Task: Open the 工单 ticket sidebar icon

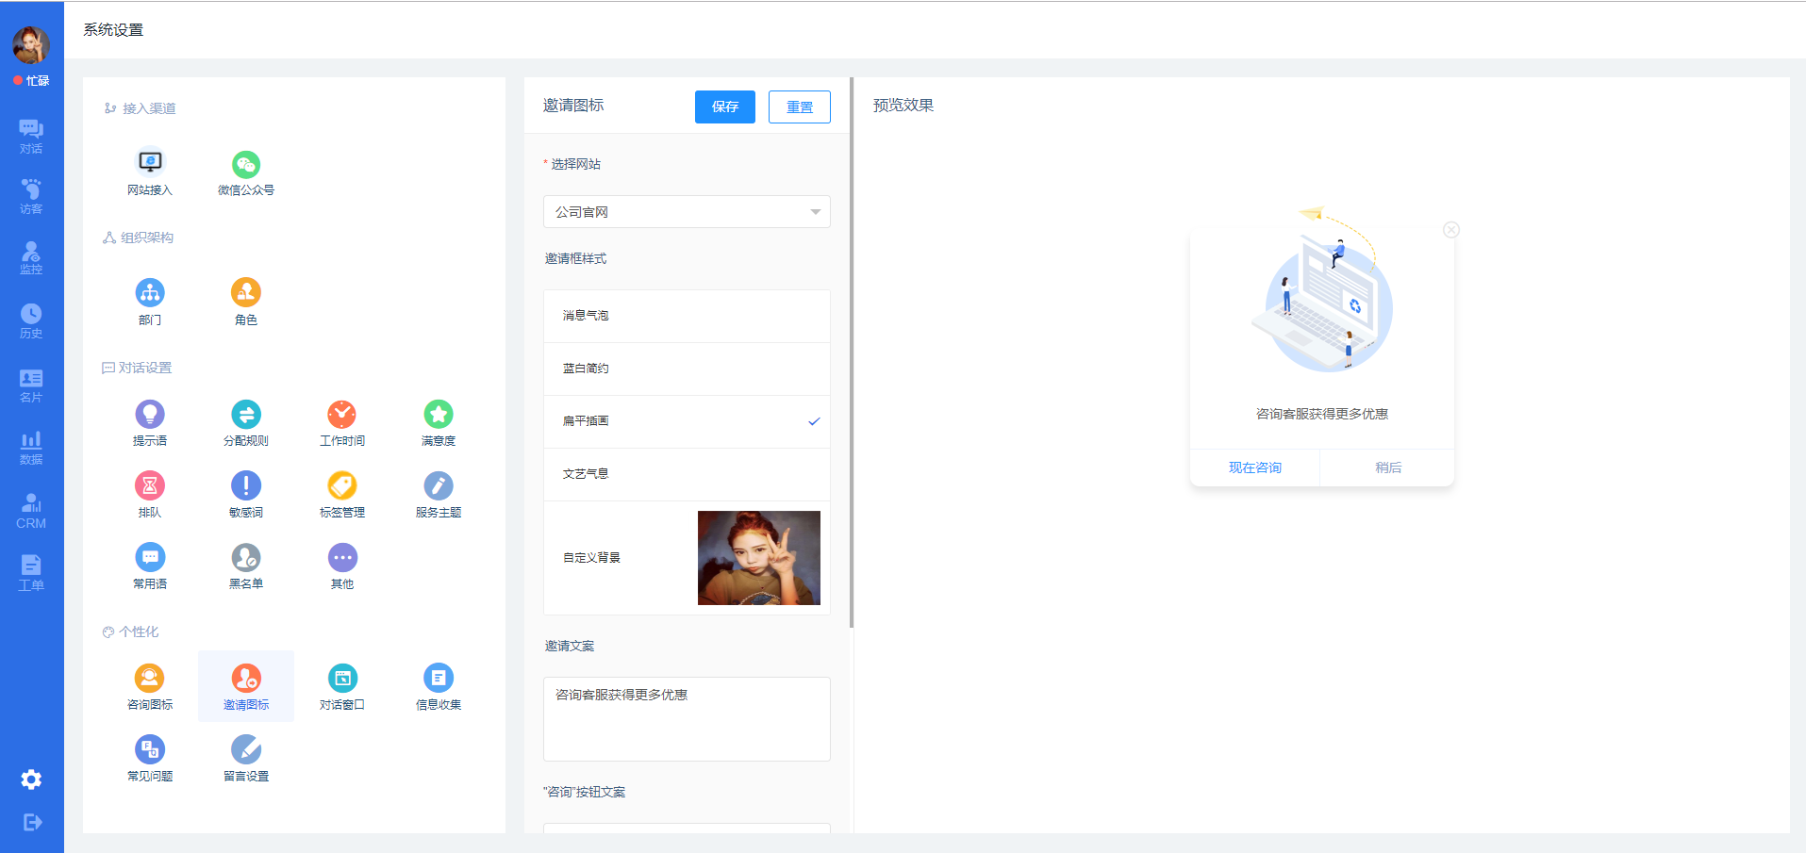Action: [x=31, y=573]
